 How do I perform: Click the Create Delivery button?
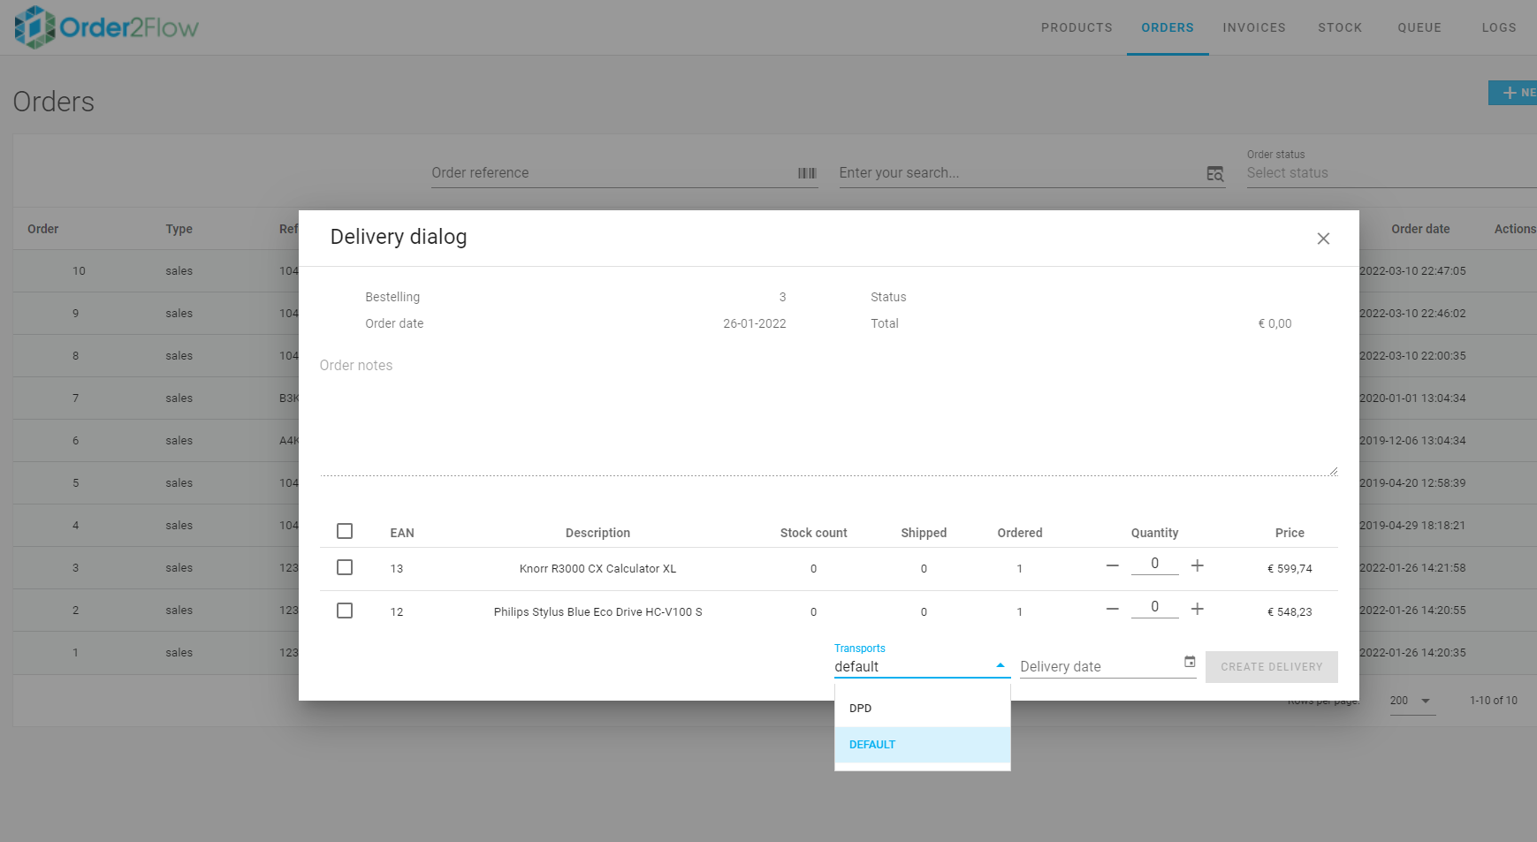tap(1272, 667)
